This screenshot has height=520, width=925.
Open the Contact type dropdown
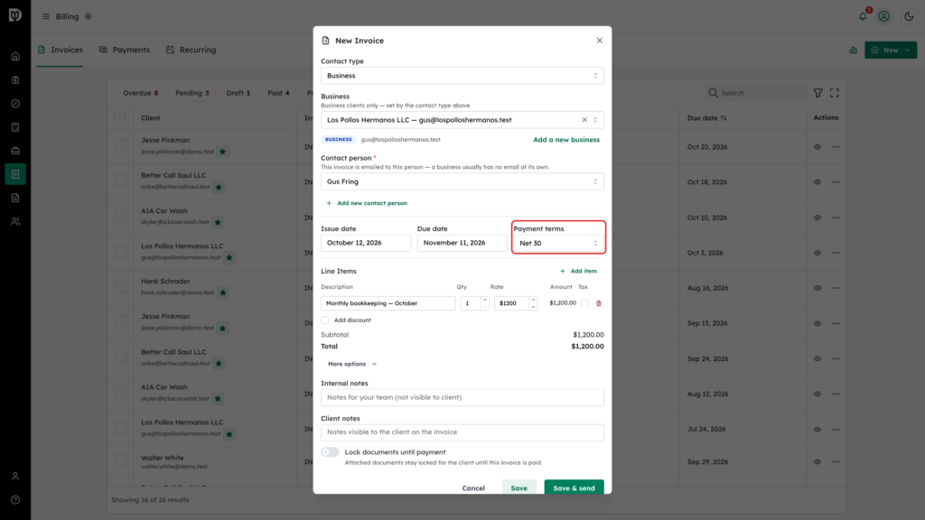point(462,76)
